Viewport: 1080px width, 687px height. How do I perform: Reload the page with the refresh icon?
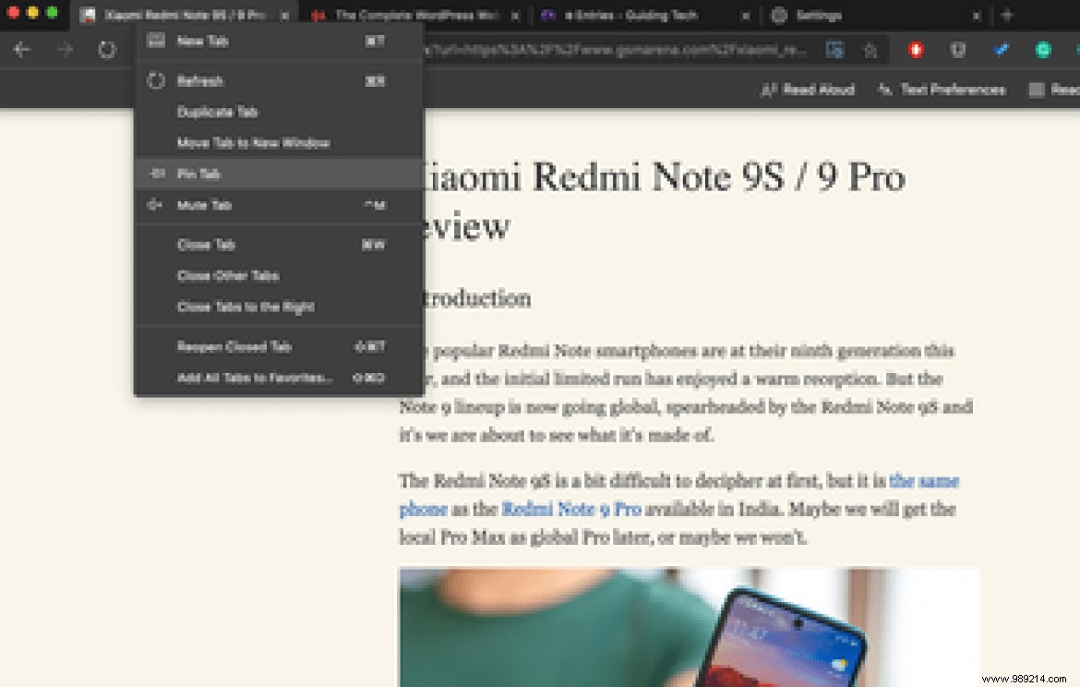104,50
